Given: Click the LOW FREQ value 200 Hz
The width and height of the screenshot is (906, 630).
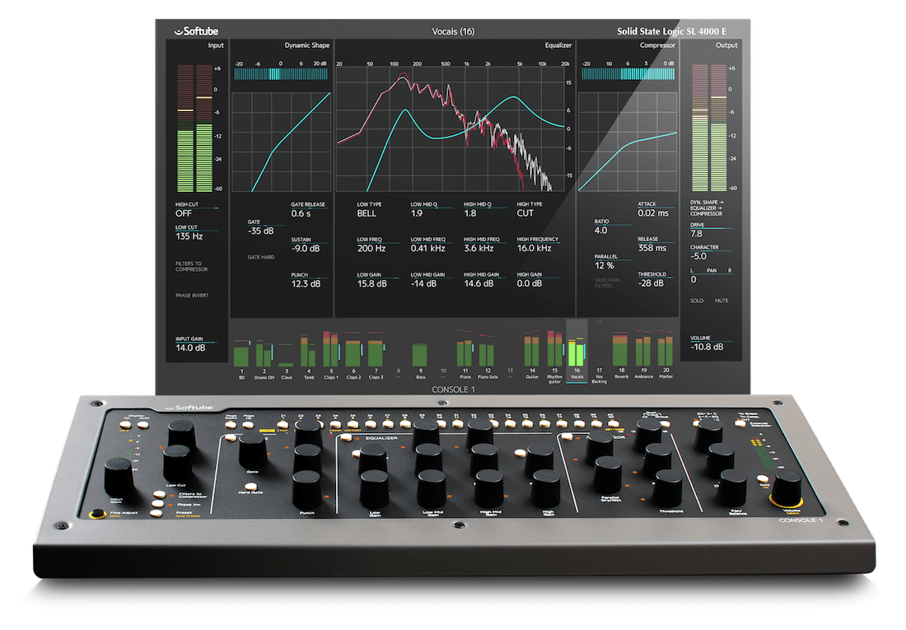Looking at the screenshot, I should 371,249.
